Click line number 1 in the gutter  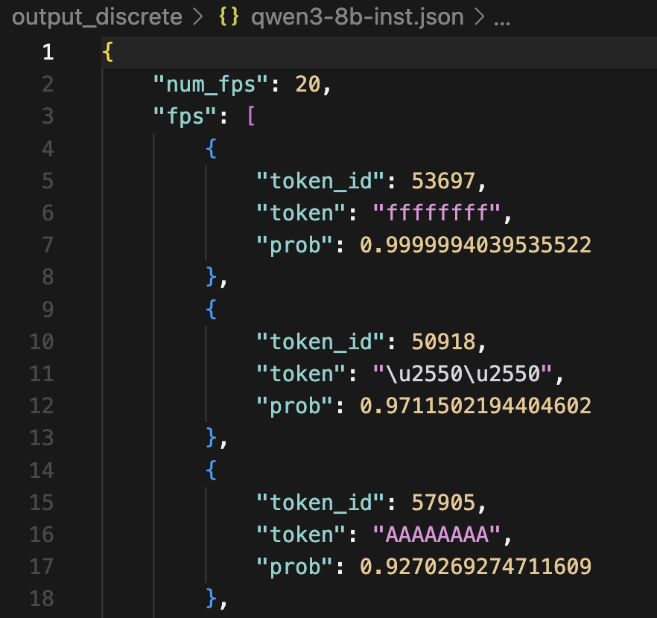(x=48, y=52)
